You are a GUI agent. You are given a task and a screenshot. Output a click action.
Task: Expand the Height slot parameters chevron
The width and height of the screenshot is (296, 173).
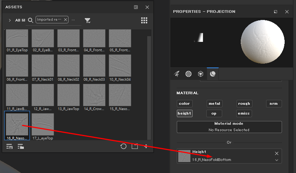[x=277, y=160]
